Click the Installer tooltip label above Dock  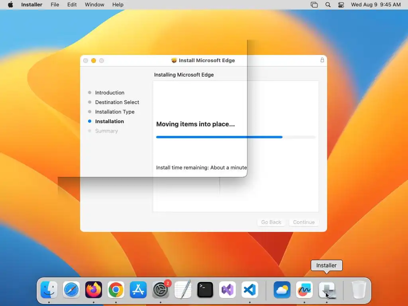[x=327, y=265]
